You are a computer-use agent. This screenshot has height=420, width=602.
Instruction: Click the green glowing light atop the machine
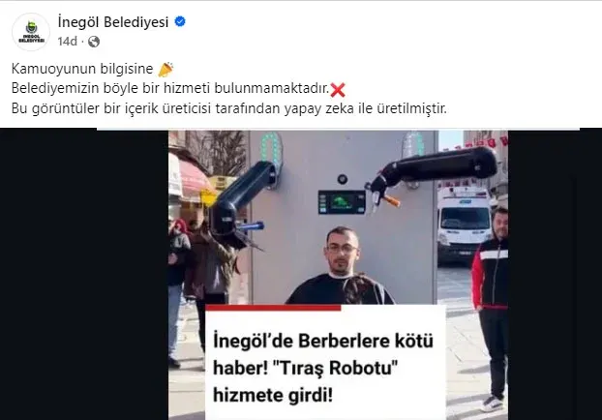click(271, 148)
